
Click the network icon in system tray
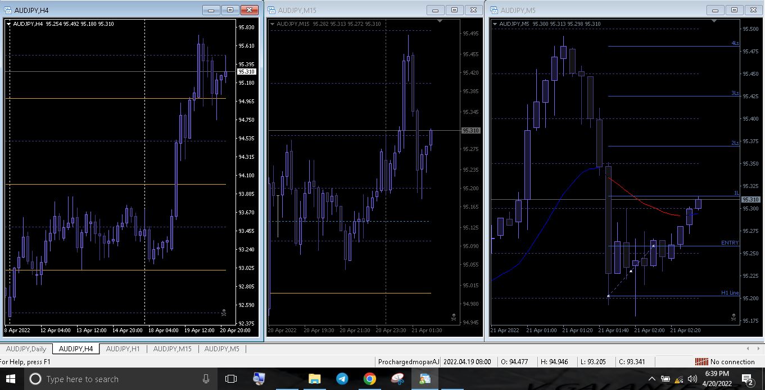pyautogui.click(x=679, y=379)
